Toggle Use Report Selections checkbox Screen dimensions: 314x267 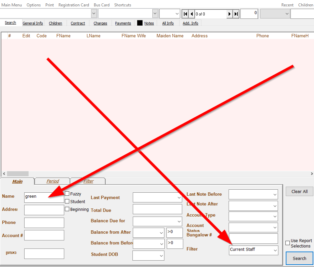287,243
